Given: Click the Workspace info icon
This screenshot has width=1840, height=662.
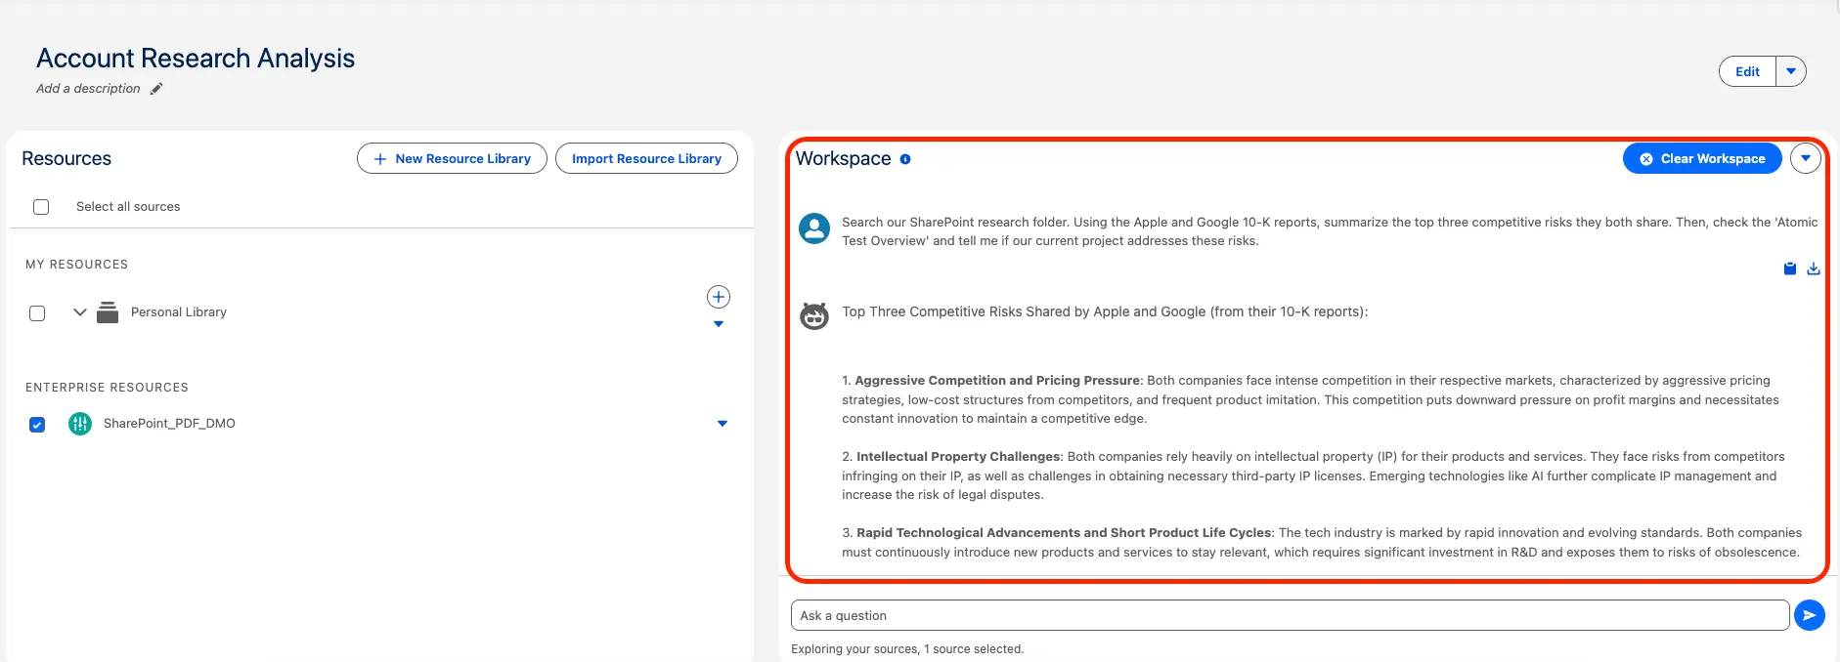Looking at the screenshot, I should coord(905,159).
